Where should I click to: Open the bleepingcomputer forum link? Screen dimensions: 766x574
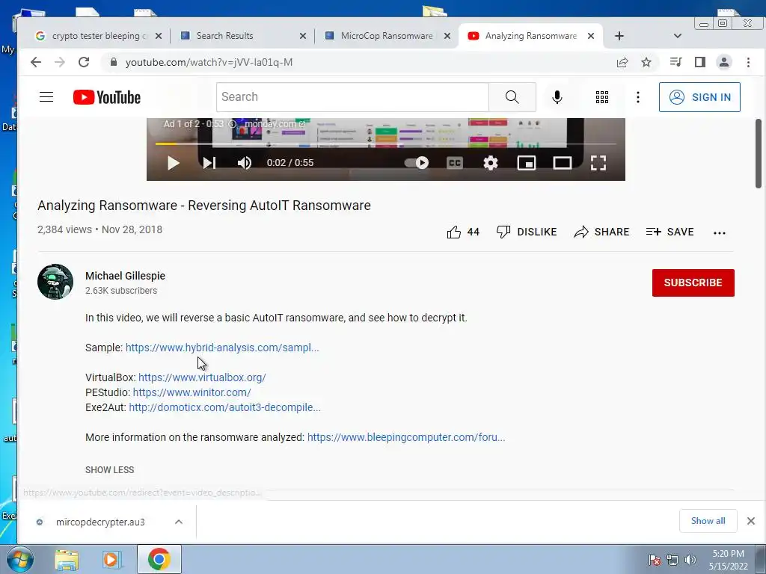click(406, 437)
